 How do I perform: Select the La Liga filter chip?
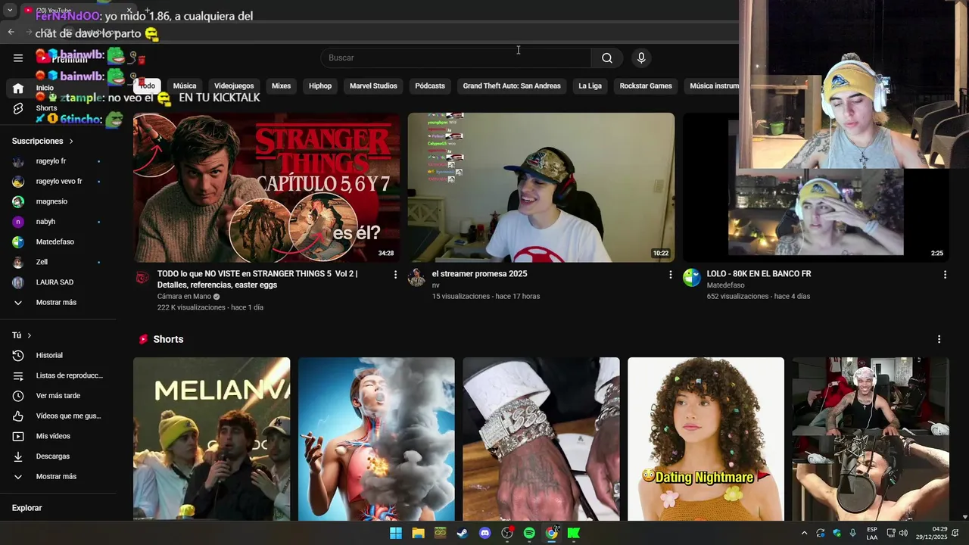590,86
